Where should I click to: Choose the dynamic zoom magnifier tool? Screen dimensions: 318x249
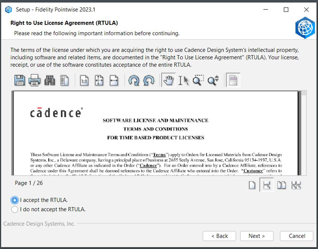point(213,80)
